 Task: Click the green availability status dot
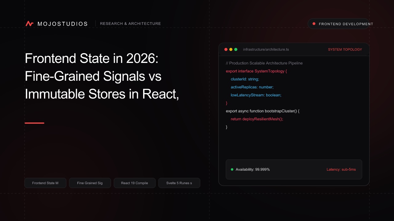pos(232,169)
